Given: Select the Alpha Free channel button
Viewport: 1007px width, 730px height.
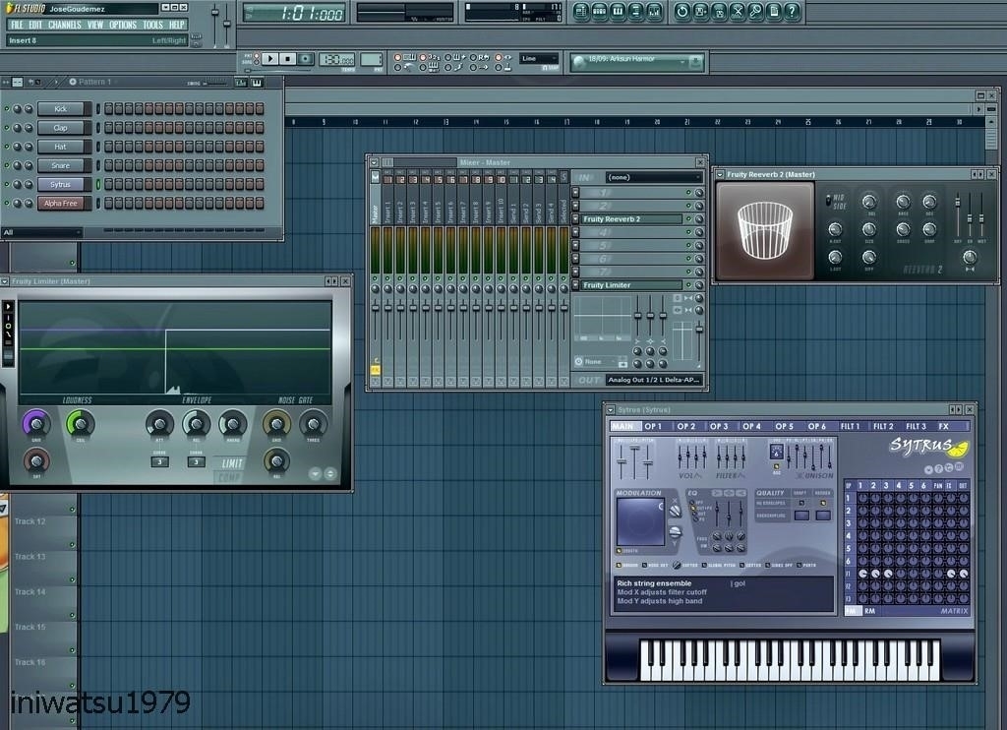Looking at the screenshot, I should (61, 204).
